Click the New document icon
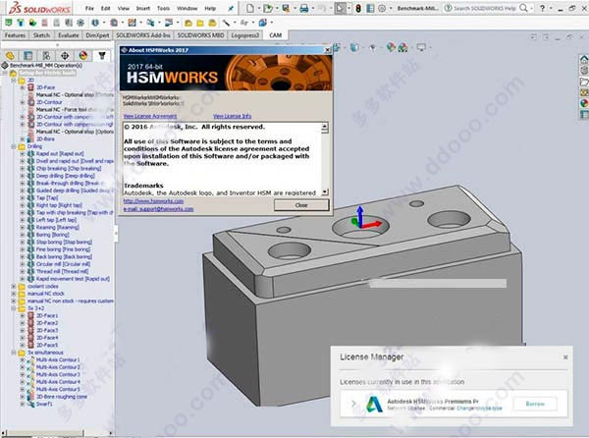 [250, 8]
